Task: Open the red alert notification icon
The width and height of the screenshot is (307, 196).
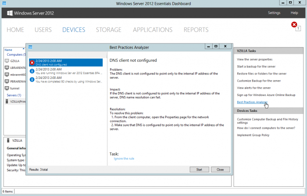Action: (294, 25)
